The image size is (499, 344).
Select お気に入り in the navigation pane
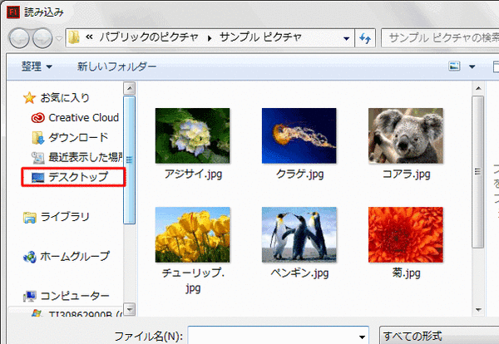click(x=65, y=97)
